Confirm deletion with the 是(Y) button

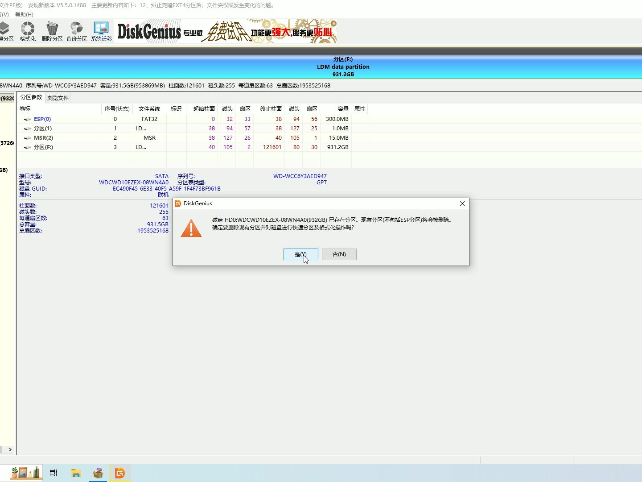(301, 254)
